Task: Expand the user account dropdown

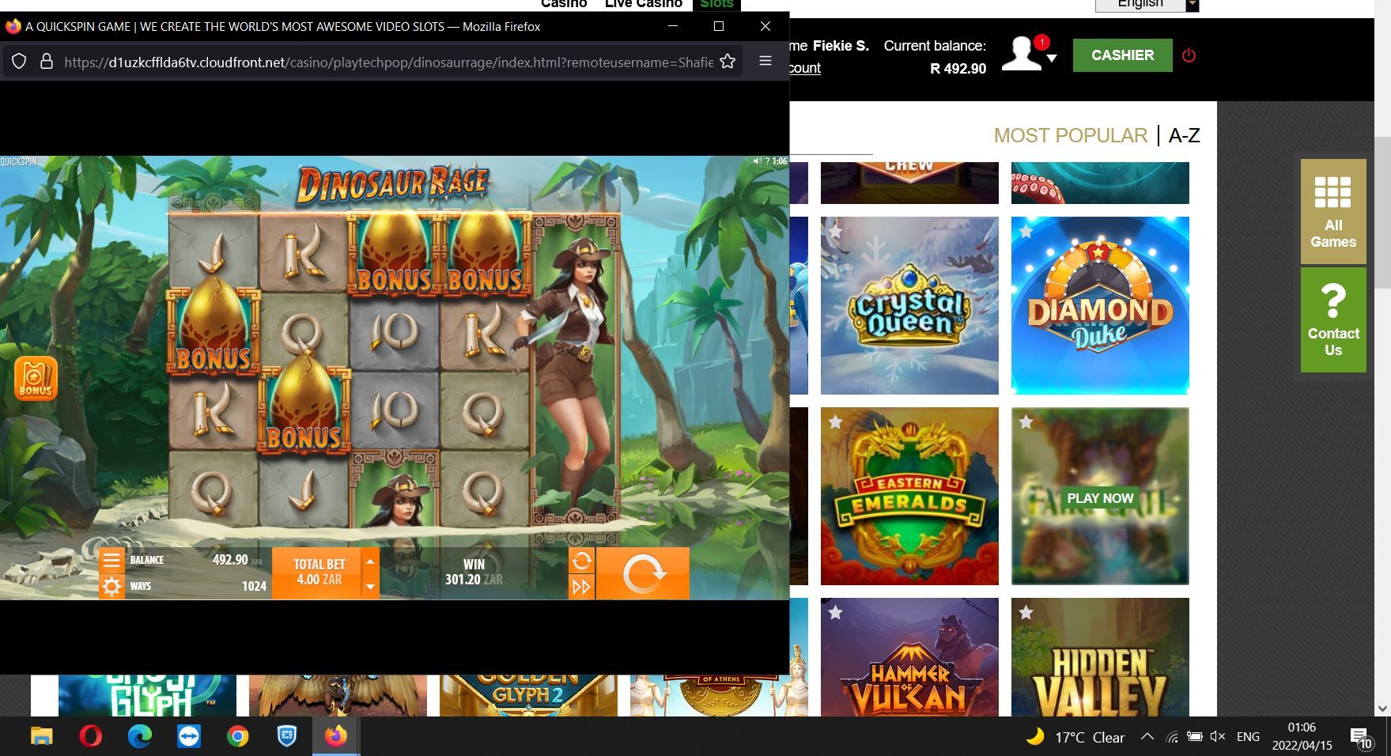Action: pos(1051,59)
